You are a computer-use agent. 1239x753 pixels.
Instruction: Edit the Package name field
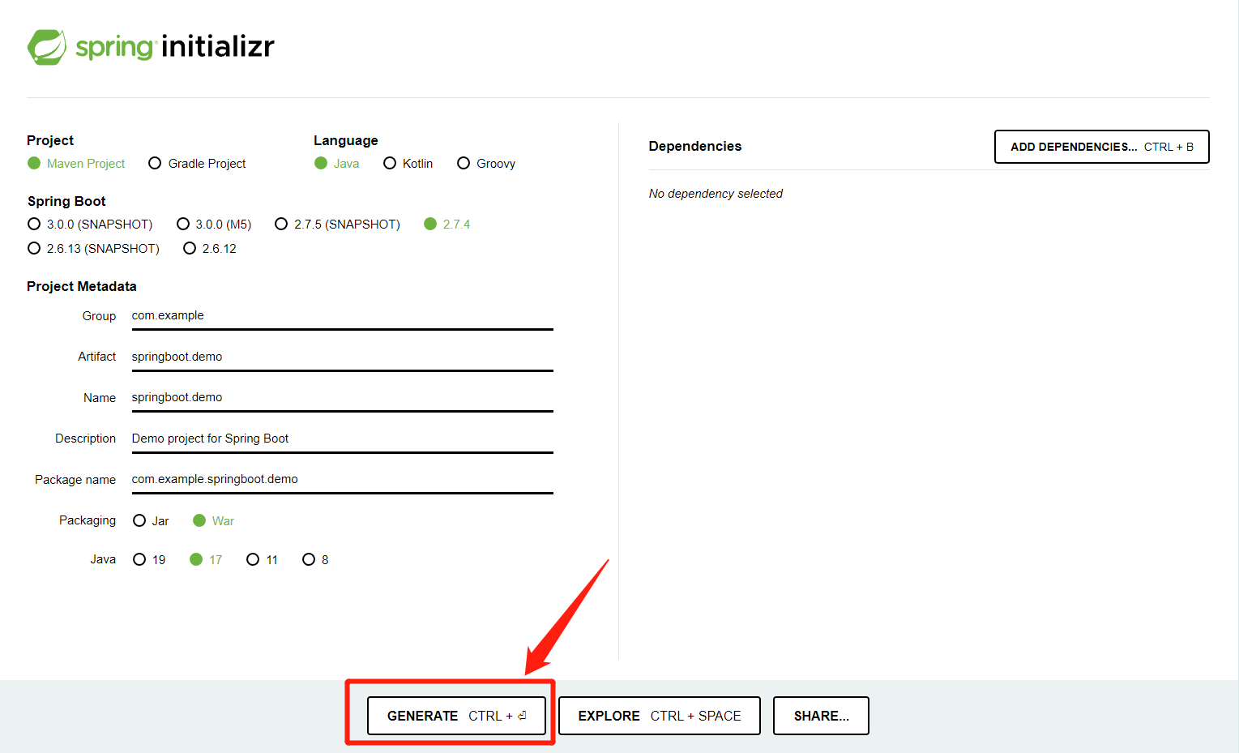[x=342, y=480]
